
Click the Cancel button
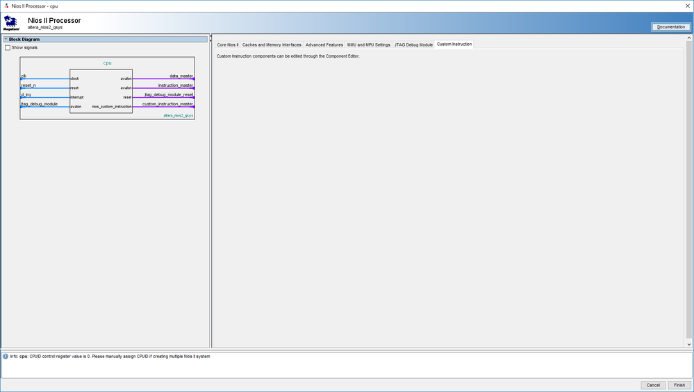(x=653, y=385)
